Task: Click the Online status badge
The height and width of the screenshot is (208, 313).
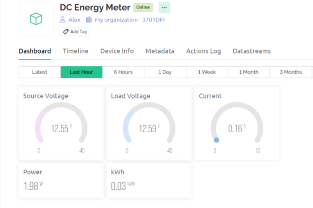Action: (x=143, y=8)
